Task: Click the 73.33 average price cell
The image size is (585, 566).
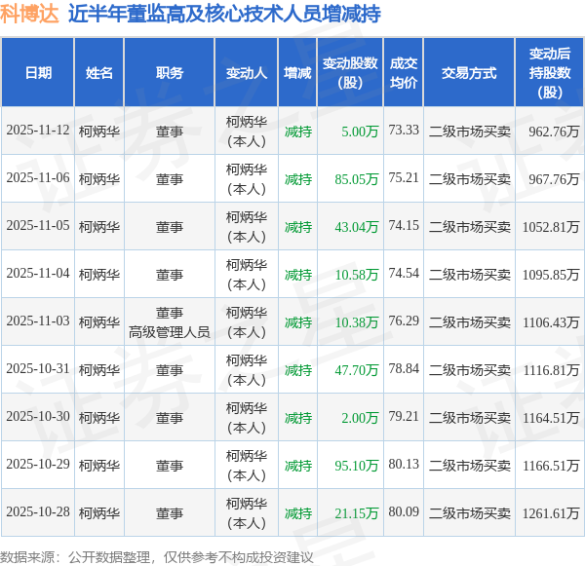Action: tap(403, 131)
